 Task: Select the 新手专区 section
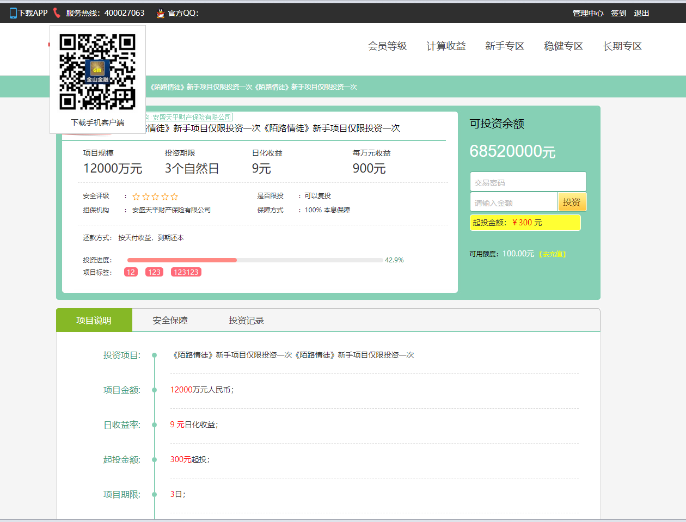[x=505, y=46]
